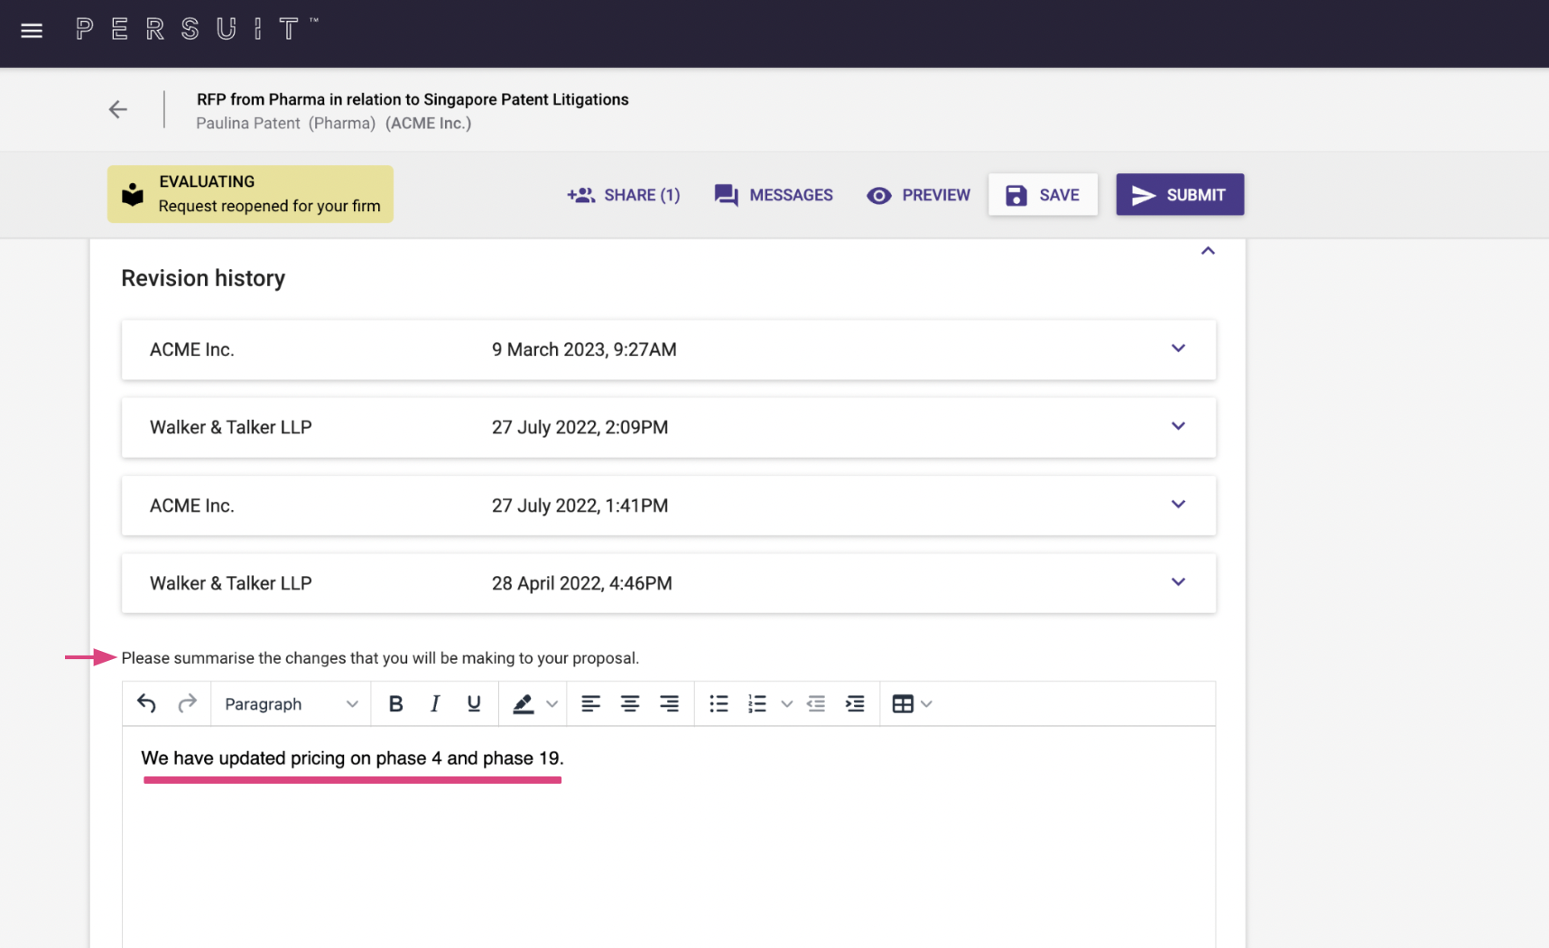Open highlight color dropdown arrow
The image size is (1549, 948).
click(552, 704)
